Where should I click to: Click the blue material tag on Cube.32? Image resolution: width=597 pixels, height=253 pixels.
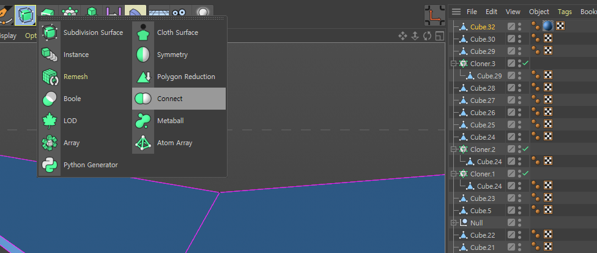coord(548,26)
